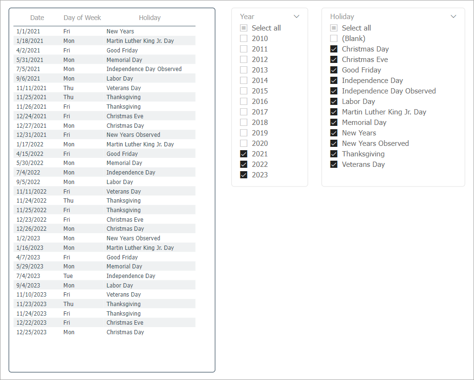Uncheck Memorial Day in Holiday slicer
Image resolution: width=474 pixels, height=380 pixels.
[x=334, y=123]
